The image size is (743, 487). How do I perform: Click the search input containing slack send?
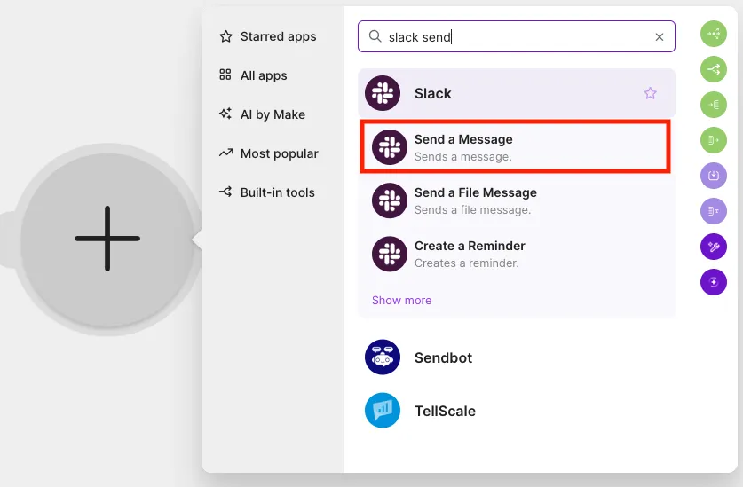[516, 36]
